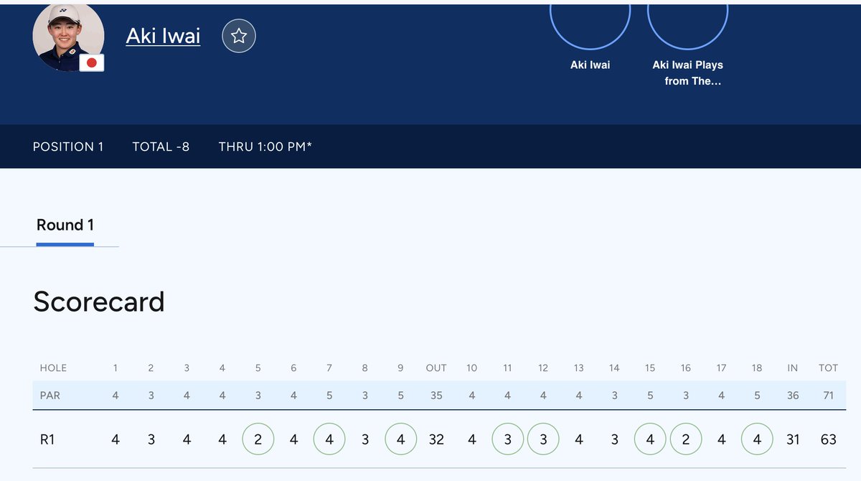
Task: Click the Japan flag badge
Action: 92,63
